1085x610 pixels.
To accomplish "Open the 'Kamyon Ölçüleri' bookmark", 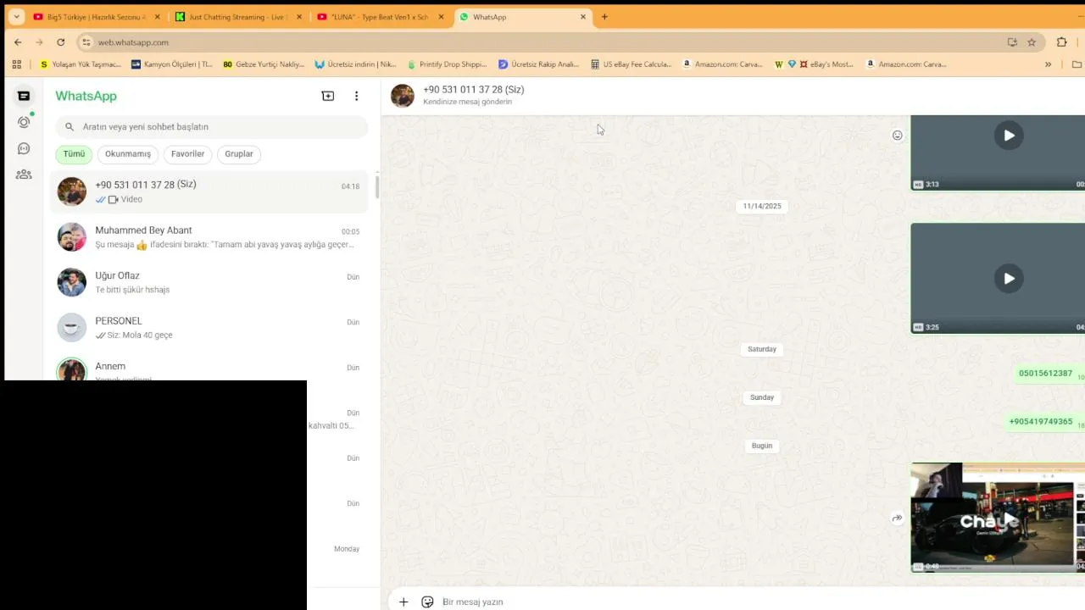I will pyautogui.click(x=171, y=64).
